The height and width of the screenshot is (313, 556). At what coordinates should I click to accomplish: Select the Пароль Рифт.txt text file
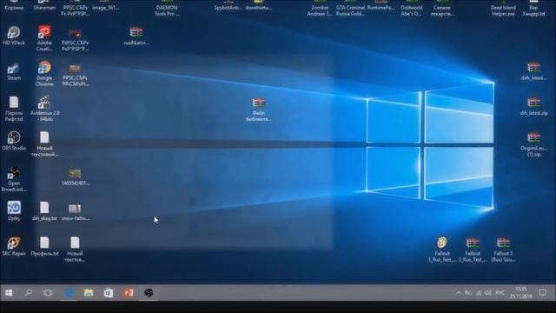coord(14,109)
